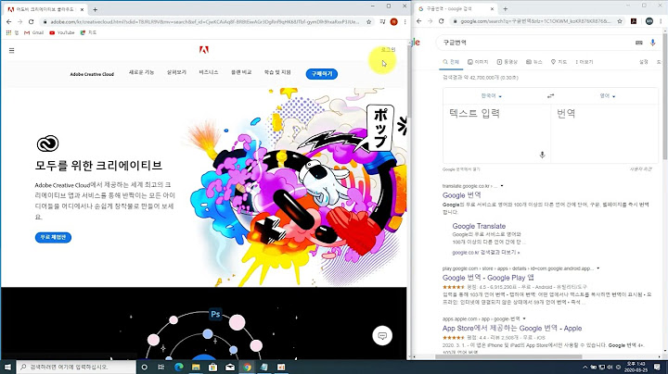Image resolution: width=668 pixels, height=374 pixels.
Task: Open the Adobe chat support bubble
Action: [382, 336]
